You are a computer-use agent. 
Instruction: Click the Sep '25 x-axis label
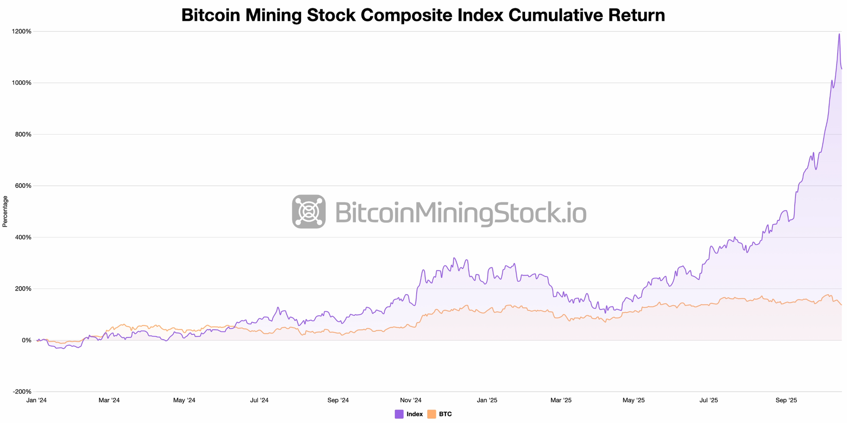[786, 400]
